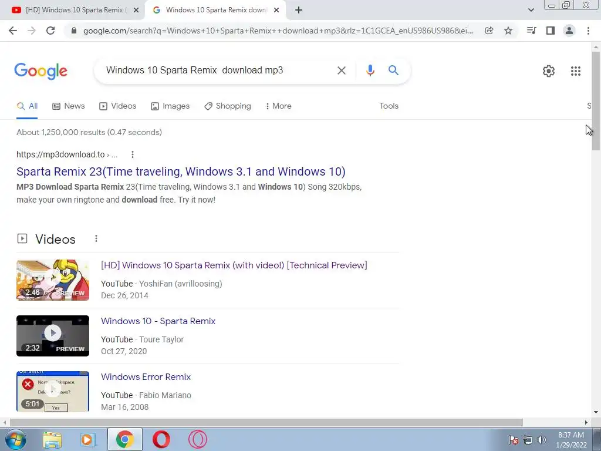Open the Chrome three-dot menu
Viewport: 601px width, 451px height.
coord(588,31)
